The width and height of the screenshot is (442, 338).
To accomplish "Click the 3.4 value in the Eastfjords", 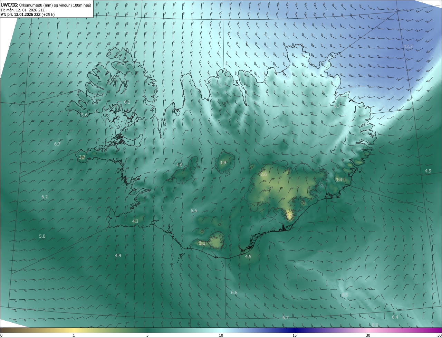I will (x=339, y=180).
